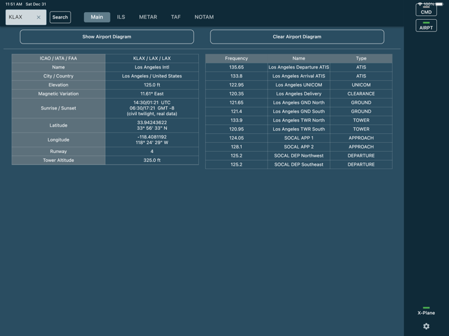Click the Type column header
Screen dimensions: 449x336
361,58
